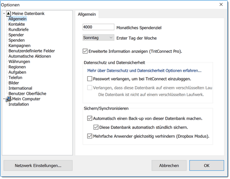230x179 pixels.
Task: Collapse the Mein Computer tree node
Action: [x=4, y=99]
